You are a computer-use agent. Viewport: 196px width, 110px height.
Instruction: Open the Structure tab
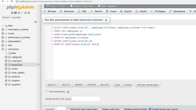[67, 11]
